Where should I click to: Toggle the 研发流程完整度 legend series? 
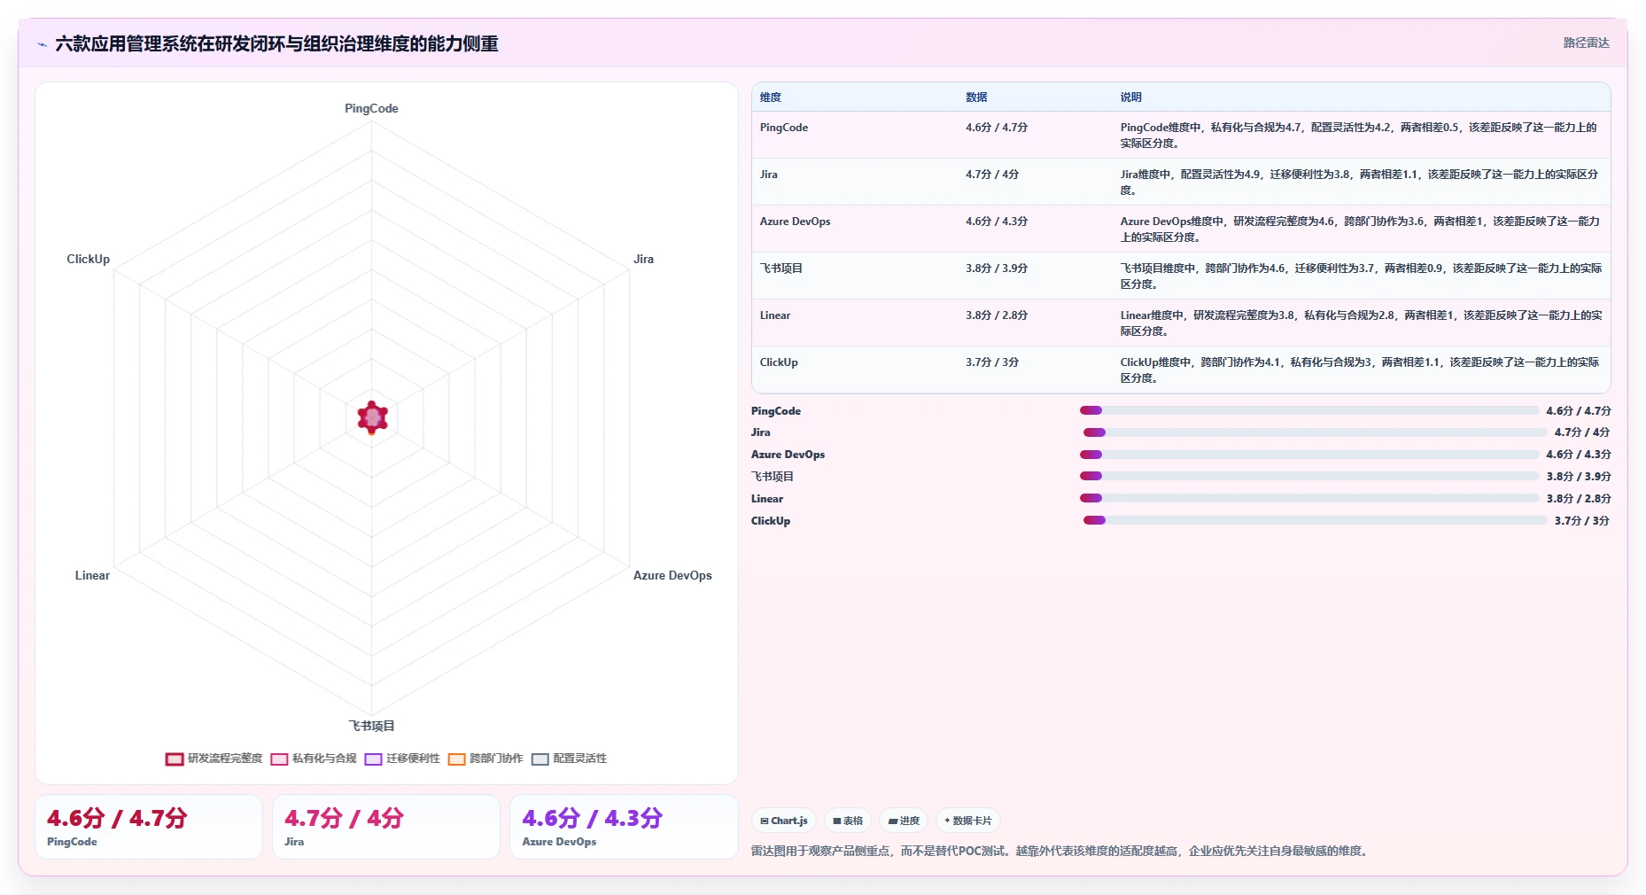(214, 759)
